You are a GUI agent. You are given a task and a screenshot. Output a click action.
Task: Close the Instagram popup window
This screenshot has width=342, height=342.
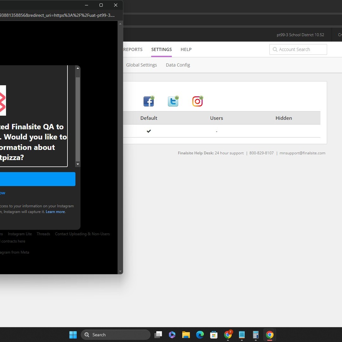click(x=116, y=5)
